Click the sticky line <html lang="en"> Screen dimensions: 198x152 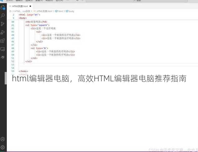pos(29,15)
